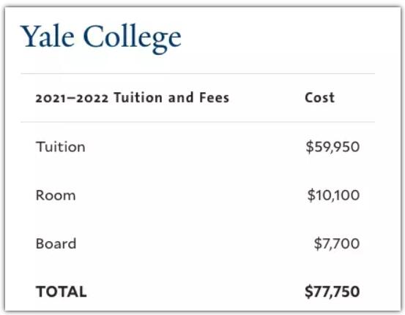Click the $10,100 room cost
This screenshot has height=315, width=405.
333,195
